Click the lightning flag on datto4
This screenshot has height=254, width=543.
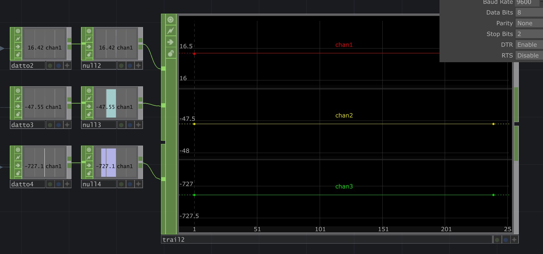tap(18, 158)
